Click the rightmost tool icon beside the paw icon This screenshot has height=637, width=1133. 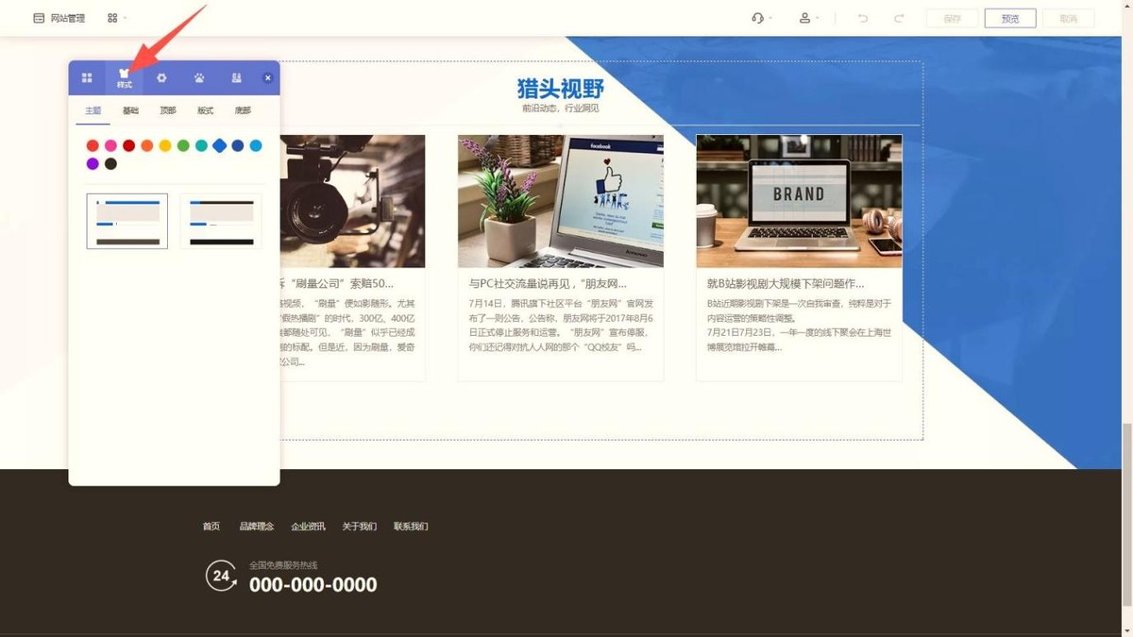(x=236, y=78)
